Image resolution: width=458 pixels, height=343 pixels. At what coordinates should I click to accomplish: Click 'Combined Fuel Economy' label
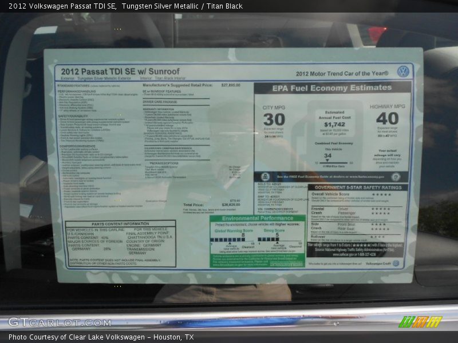click(x=334, y=143)
